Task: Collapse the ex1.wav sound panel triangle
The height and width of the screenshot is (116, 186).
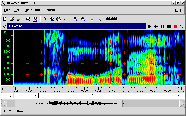Action: pos(4,26)
